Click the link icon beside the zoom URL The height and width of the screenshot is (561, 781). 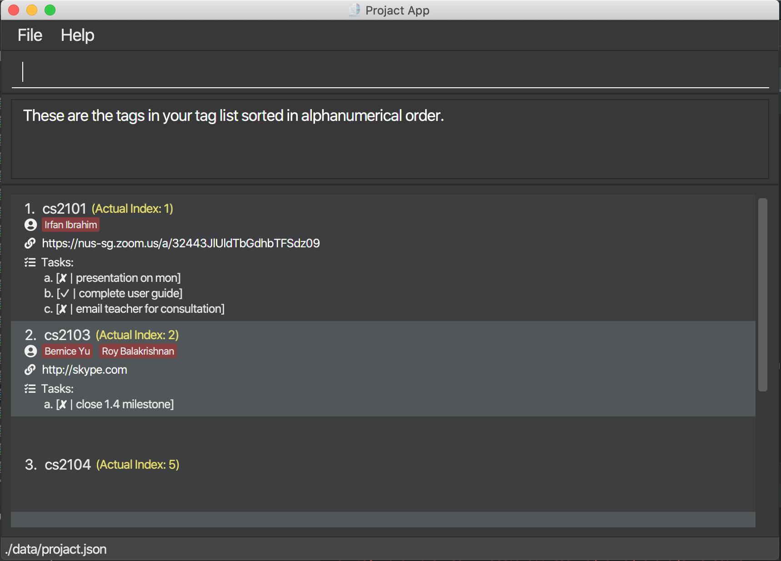pyautogui.click(x=30, y=243)
